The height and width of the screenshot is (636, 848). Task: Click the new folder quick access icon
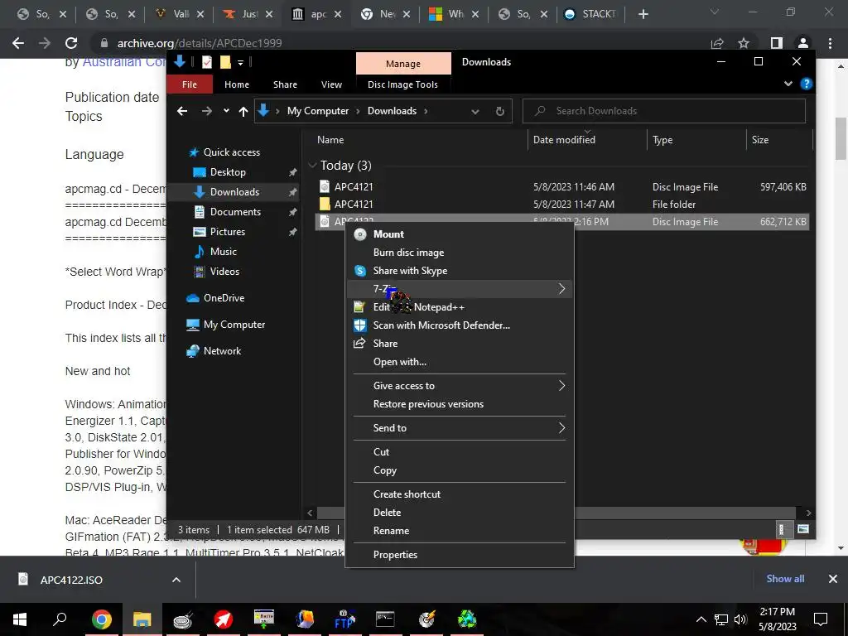pyautogui.click(x=225, y=62)
